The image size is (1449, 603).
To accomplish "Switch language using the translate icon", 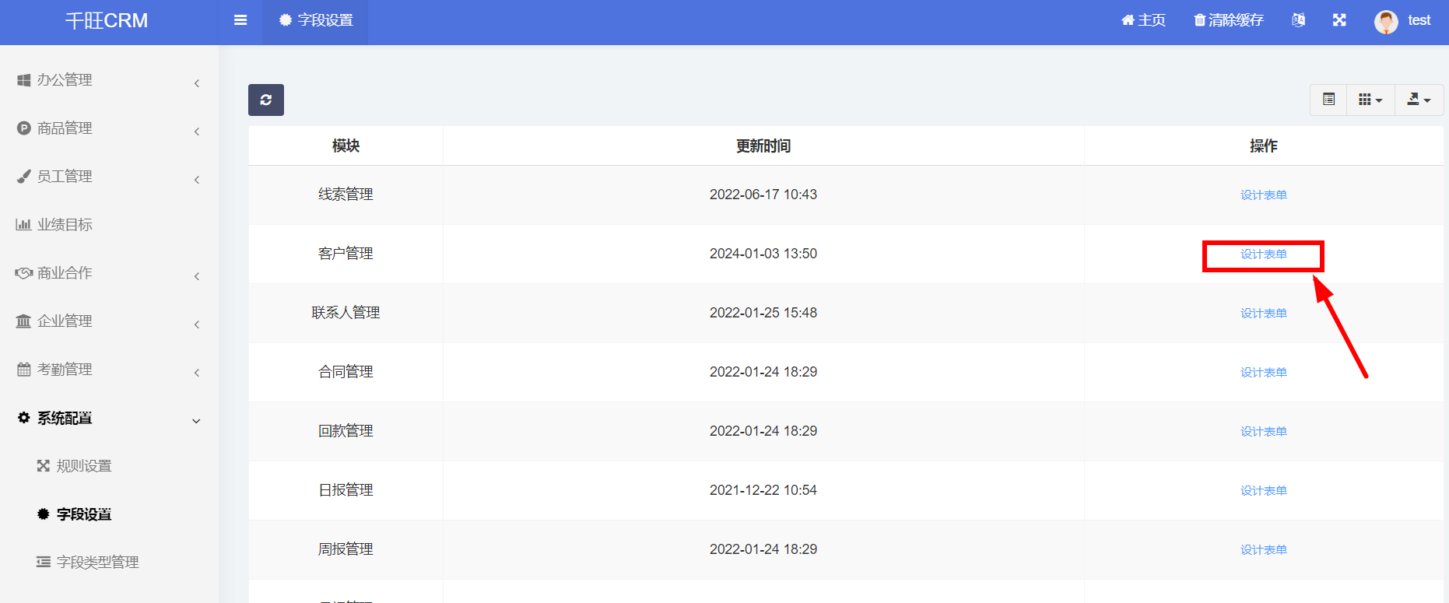I will (x=1298, y=20).
